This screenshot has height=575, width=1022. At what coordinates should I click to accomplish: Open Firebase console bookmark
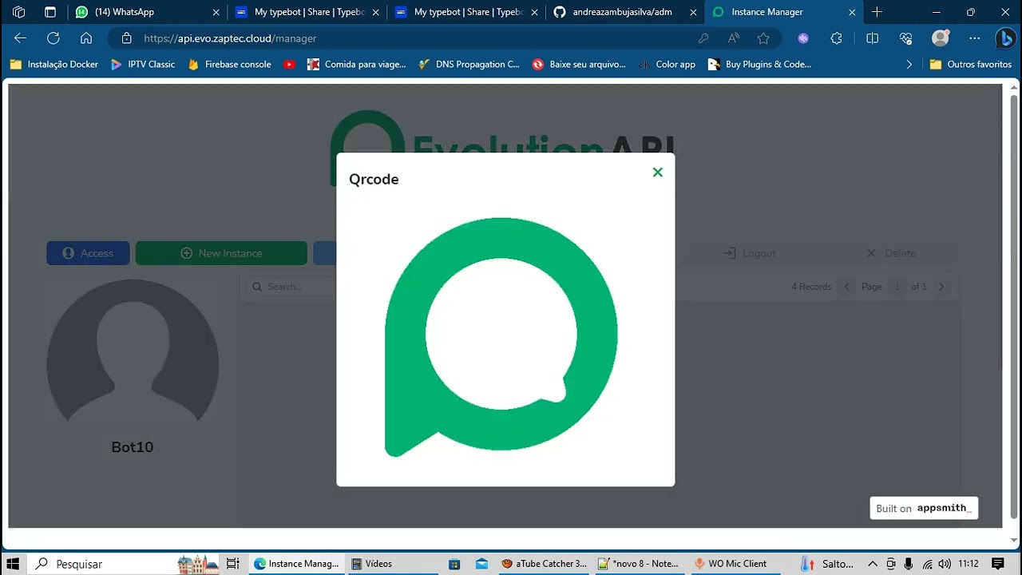229,64
